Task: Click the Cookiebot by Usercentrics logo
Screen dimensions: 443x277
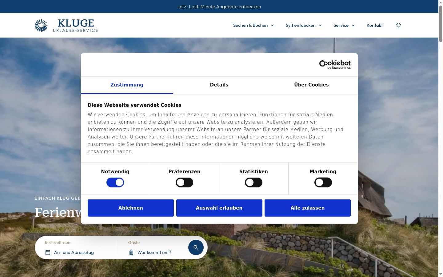Action: [x=335, y=65]
